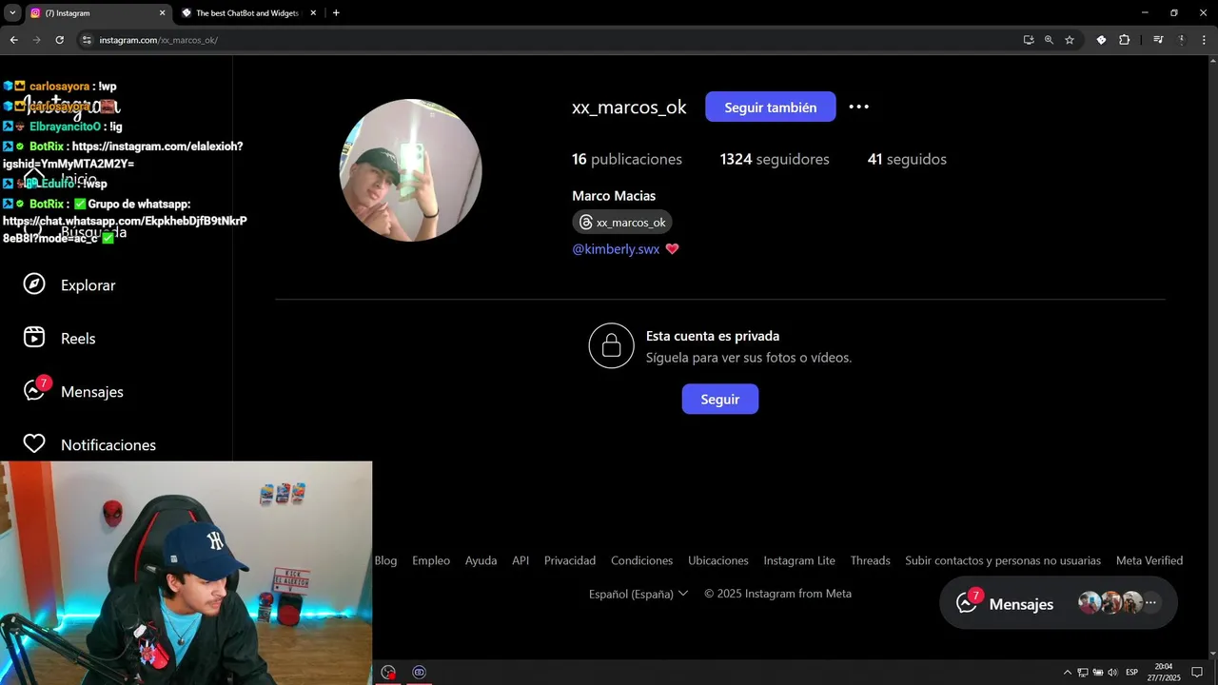Click the site info icon in address bar
Screen dimensions: 1218x685
tap(87, 40)
